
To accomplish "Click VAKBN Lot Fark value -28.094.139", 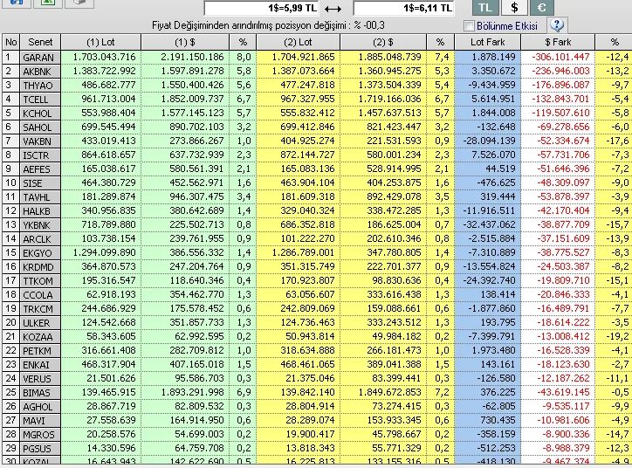I will pos(489,141).
